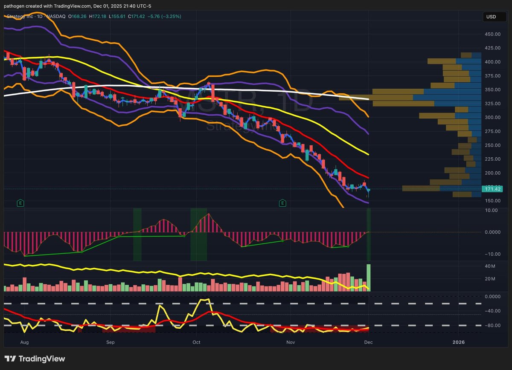Click the earnings E icon on the lower left
Viewport: 512px width, 370px height.
tap(20, 203)
